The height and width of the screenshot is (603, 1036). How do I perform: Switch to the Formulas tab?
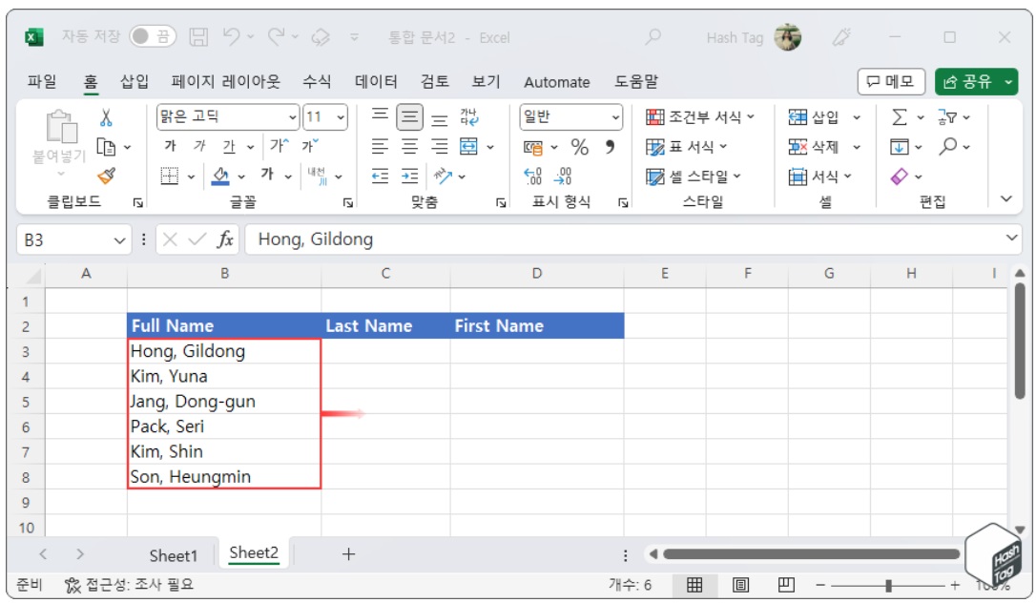[x=317, y=81]
